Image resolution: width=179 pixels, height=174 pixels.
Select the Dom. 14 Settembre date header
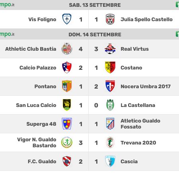pyautogui.click(x=95, y=35)
